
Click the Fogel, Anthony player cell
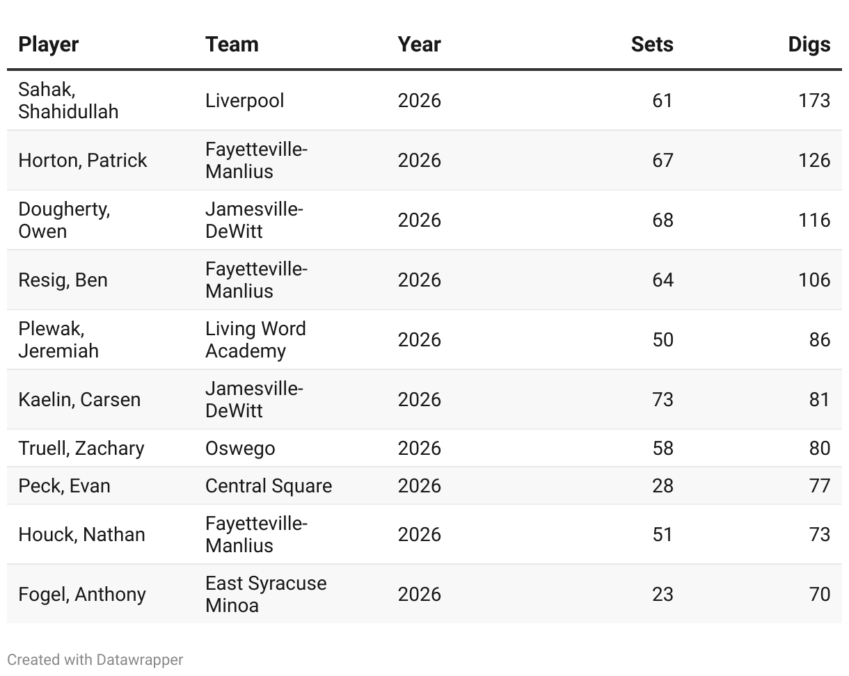[82, 594]
